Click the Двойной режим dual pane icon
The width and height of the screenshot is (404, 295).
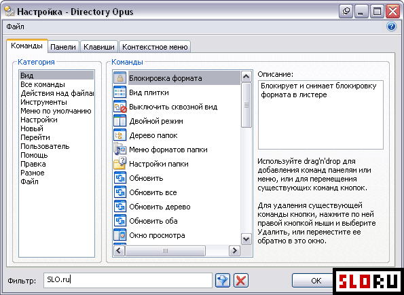120,121
